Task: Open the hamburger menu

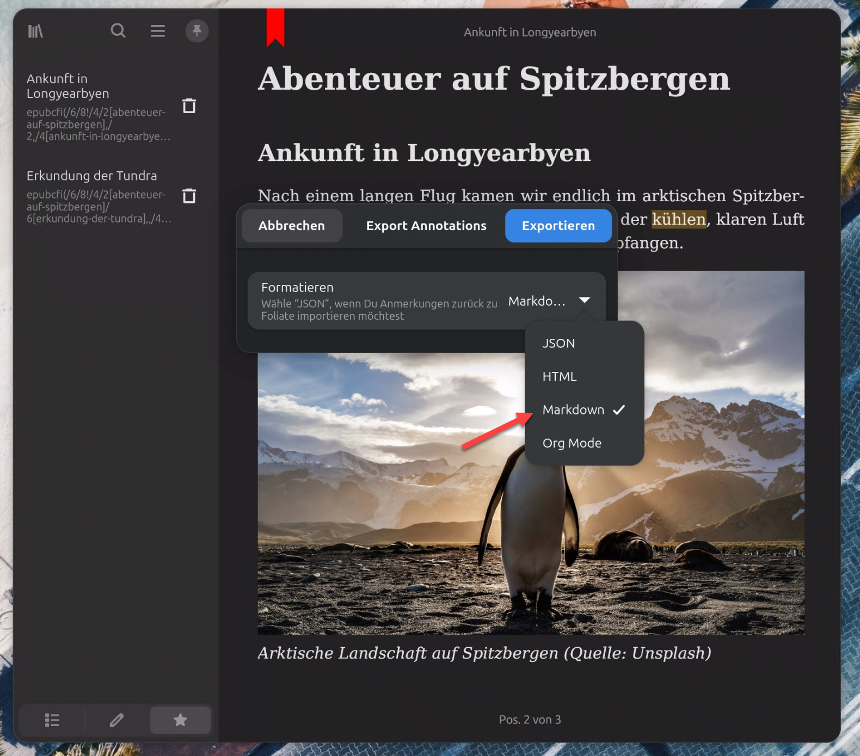Action: (x=158, y=31)
